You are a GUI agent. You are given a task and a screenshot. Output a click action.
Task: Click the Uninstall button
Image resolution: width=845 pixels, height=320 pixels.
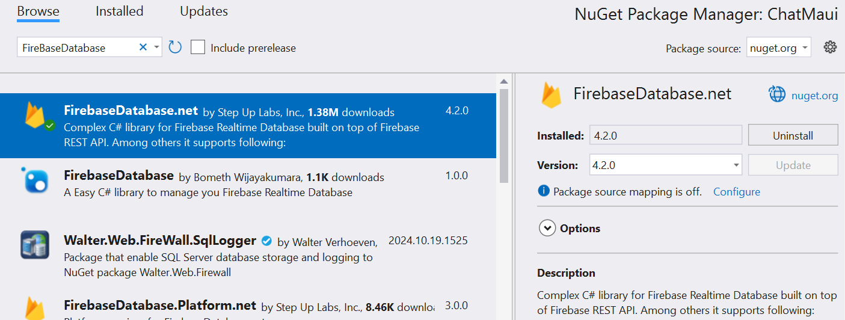pos(793,135)
